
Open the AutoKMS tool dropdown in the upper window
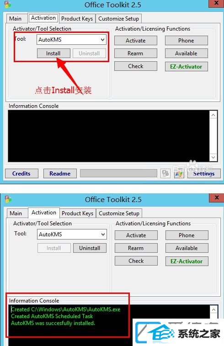(71, 40)
